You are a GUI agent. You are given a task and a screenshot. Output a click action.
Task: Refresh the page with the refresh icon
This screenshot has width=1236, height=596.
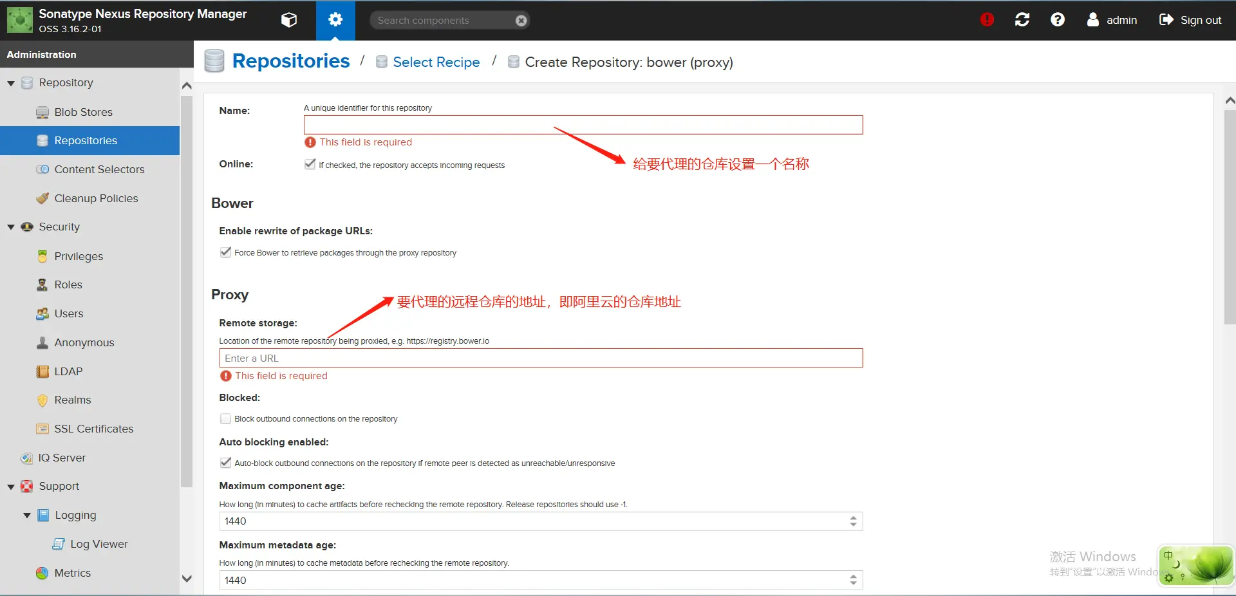click(x=1022, y=20)
